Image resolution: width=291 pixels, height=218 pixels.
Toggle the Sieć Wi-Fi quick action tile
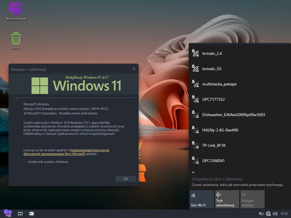click(x=202, y=199)
